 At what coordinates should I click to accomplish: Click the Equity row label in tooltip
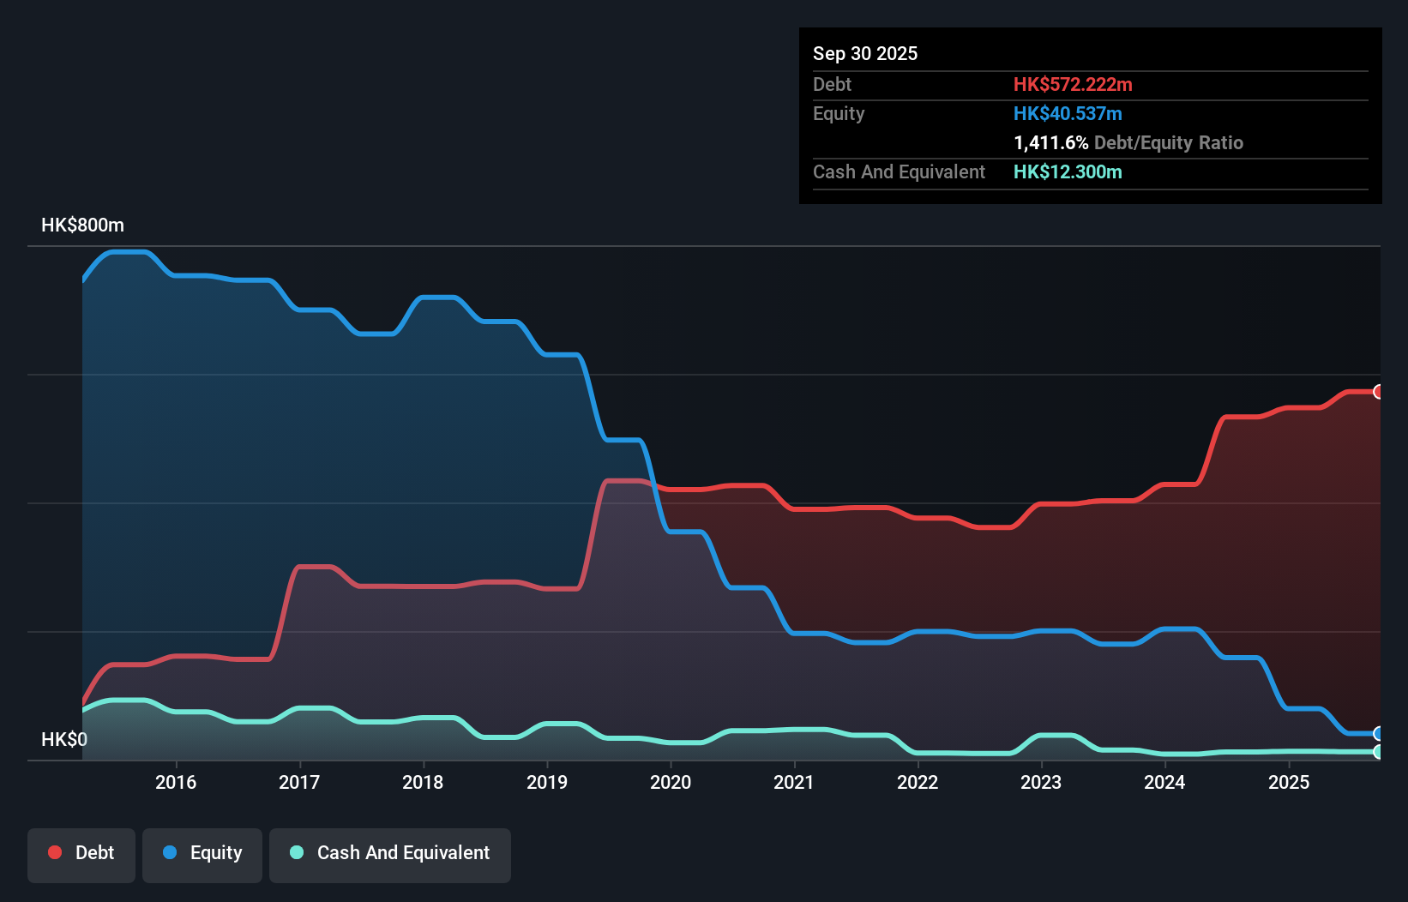coord(839,113)
